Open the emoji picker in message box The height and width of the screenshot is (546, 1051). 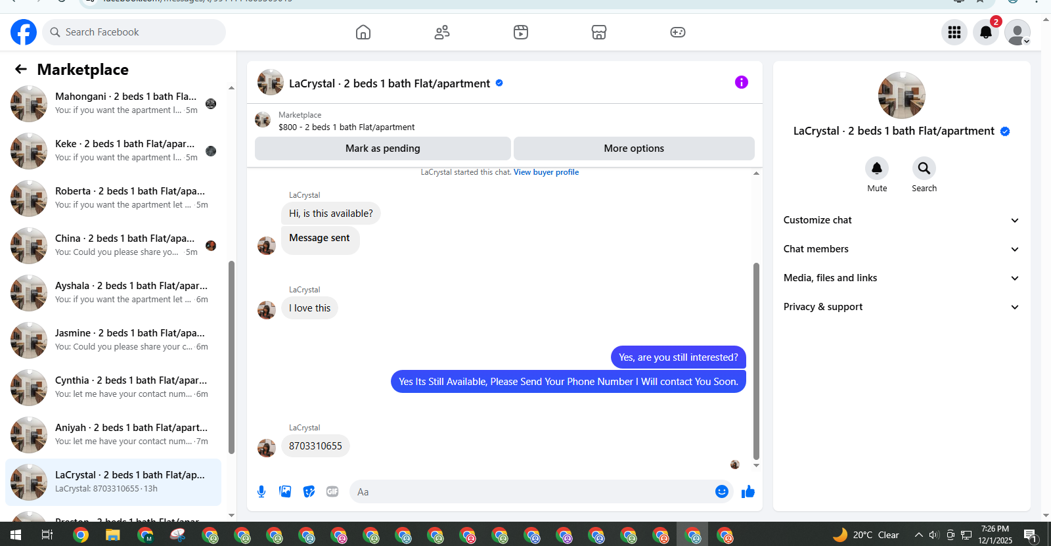pos(722,491)
